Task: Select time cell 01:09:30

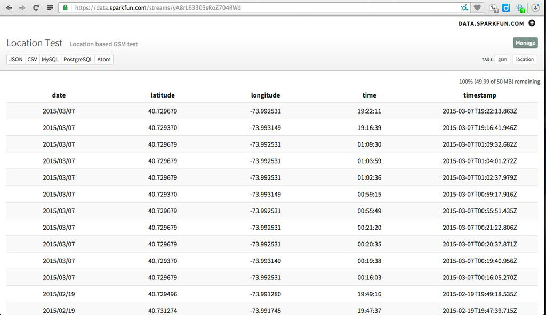Action: 369,144
